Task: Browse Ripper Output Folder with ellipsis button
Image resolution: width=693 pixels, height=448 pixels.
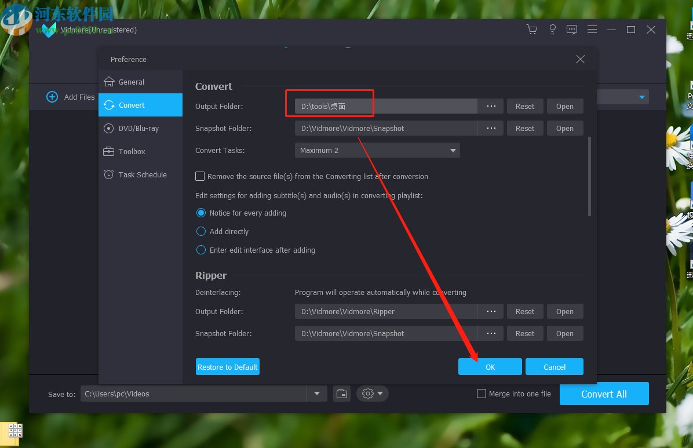Action: (491, 311)
